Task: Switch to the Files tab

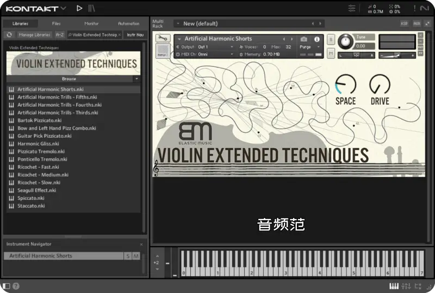Action: pos(56,23)
